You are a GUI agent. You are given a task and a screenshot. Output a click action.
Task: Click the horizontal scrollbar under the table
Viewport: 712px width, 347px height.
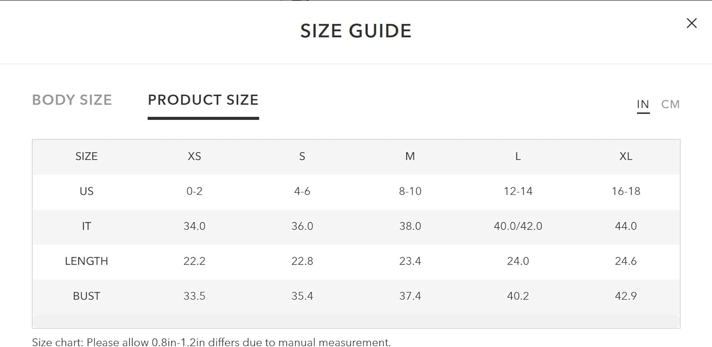pos(356,321)
